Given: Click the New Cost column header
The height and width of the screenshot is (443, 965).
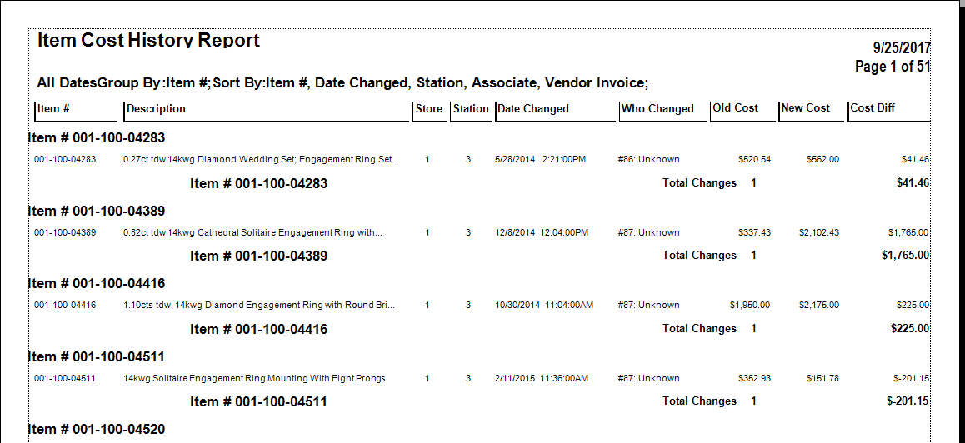Looking at the screenshot, I should (805, 108).
